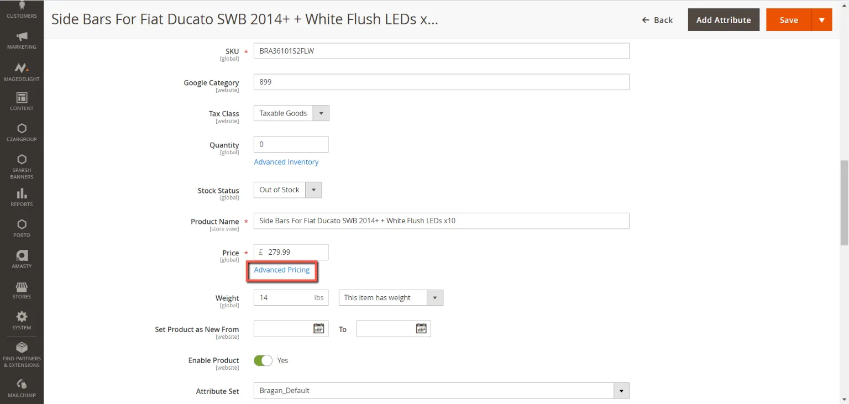Open the Reports sidebar menu
Screen dimensions: 849x404
(22, 197)
